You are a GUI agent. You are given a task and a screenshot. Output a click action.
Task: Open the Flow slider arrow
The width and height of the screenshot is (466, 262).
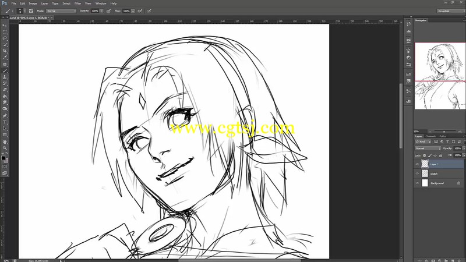point(133,11)
